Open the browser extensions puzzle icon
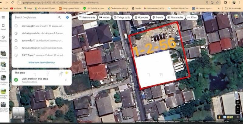The height and width of the screenshot is (124, 243). click(x=226, y=2)
